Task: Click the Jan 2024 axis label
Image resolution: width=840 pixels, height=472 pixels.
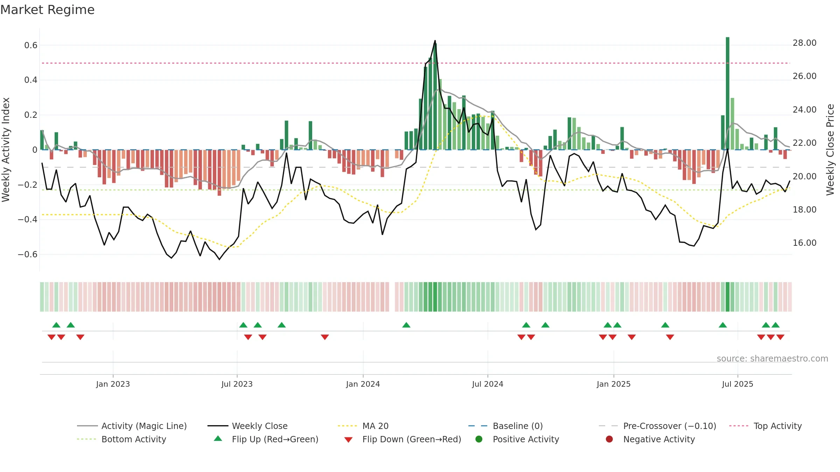Action: (x=363, y=384)
